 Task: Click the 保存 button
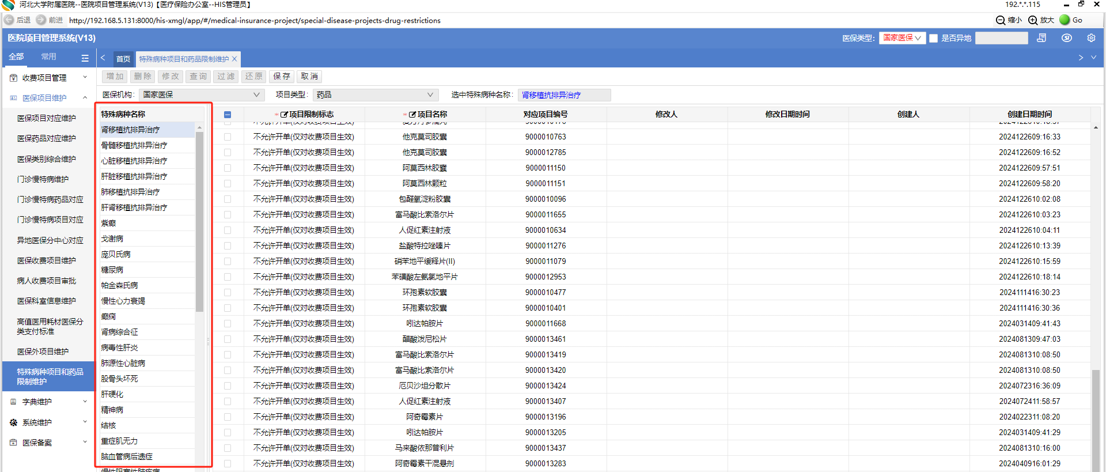tap(282, 76)
